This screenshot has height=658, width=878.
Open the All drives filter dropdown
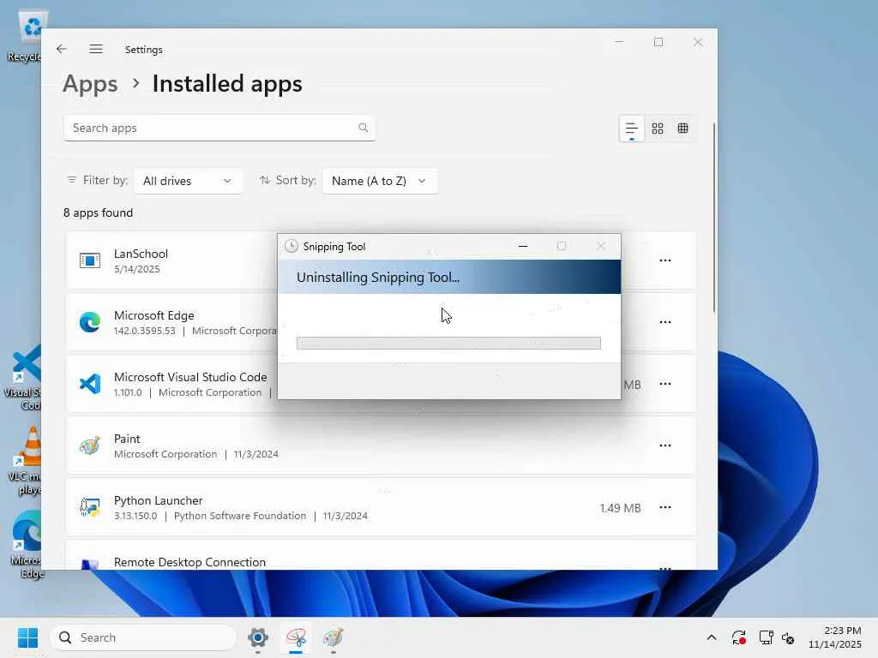tap(188, 181)
